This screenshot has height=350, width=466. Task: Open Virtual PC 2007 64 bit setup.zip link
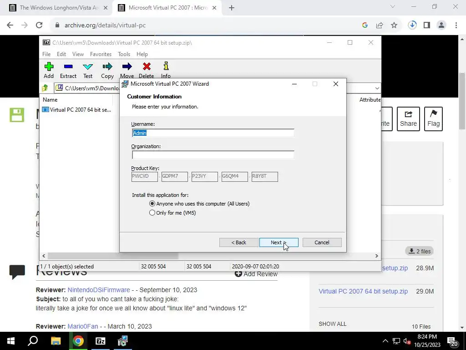point(363,291)
